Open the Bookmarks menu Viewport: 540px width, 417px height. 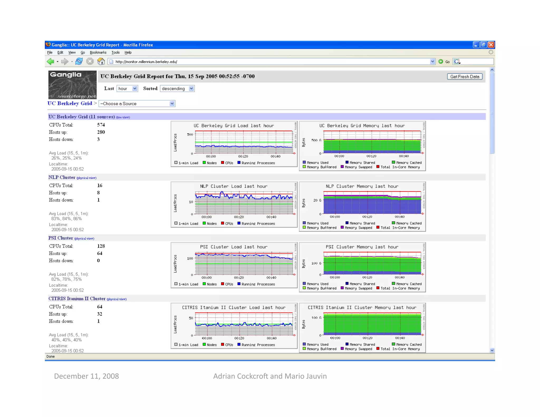point(98,52)
